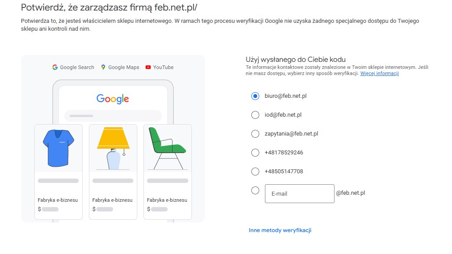Click the YouTube label text

point(163,67)
